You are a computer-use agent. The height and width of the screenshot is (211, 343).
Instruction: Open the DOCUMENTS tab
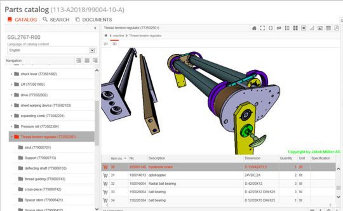click(x=94, y=20)
